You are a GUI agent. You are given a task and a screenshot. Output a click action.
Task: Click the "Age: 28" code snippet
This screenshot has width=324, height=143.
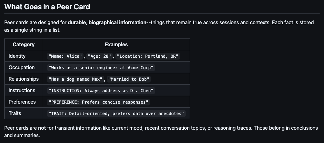click(x=99, y=56)
